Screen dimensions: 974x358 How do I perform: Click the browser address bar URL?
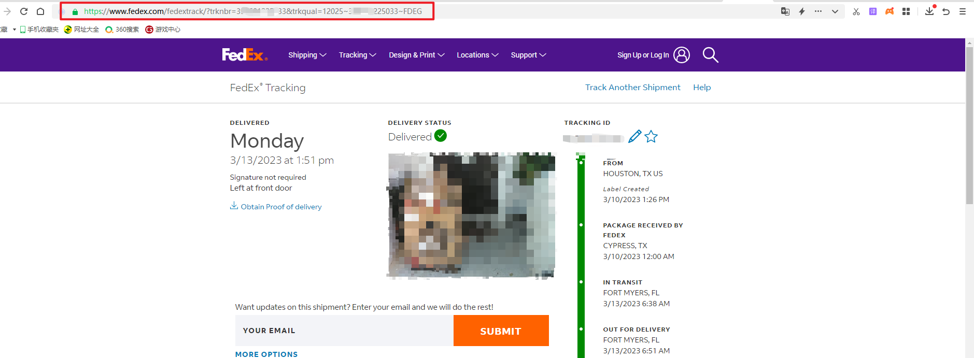click(252, 11)
